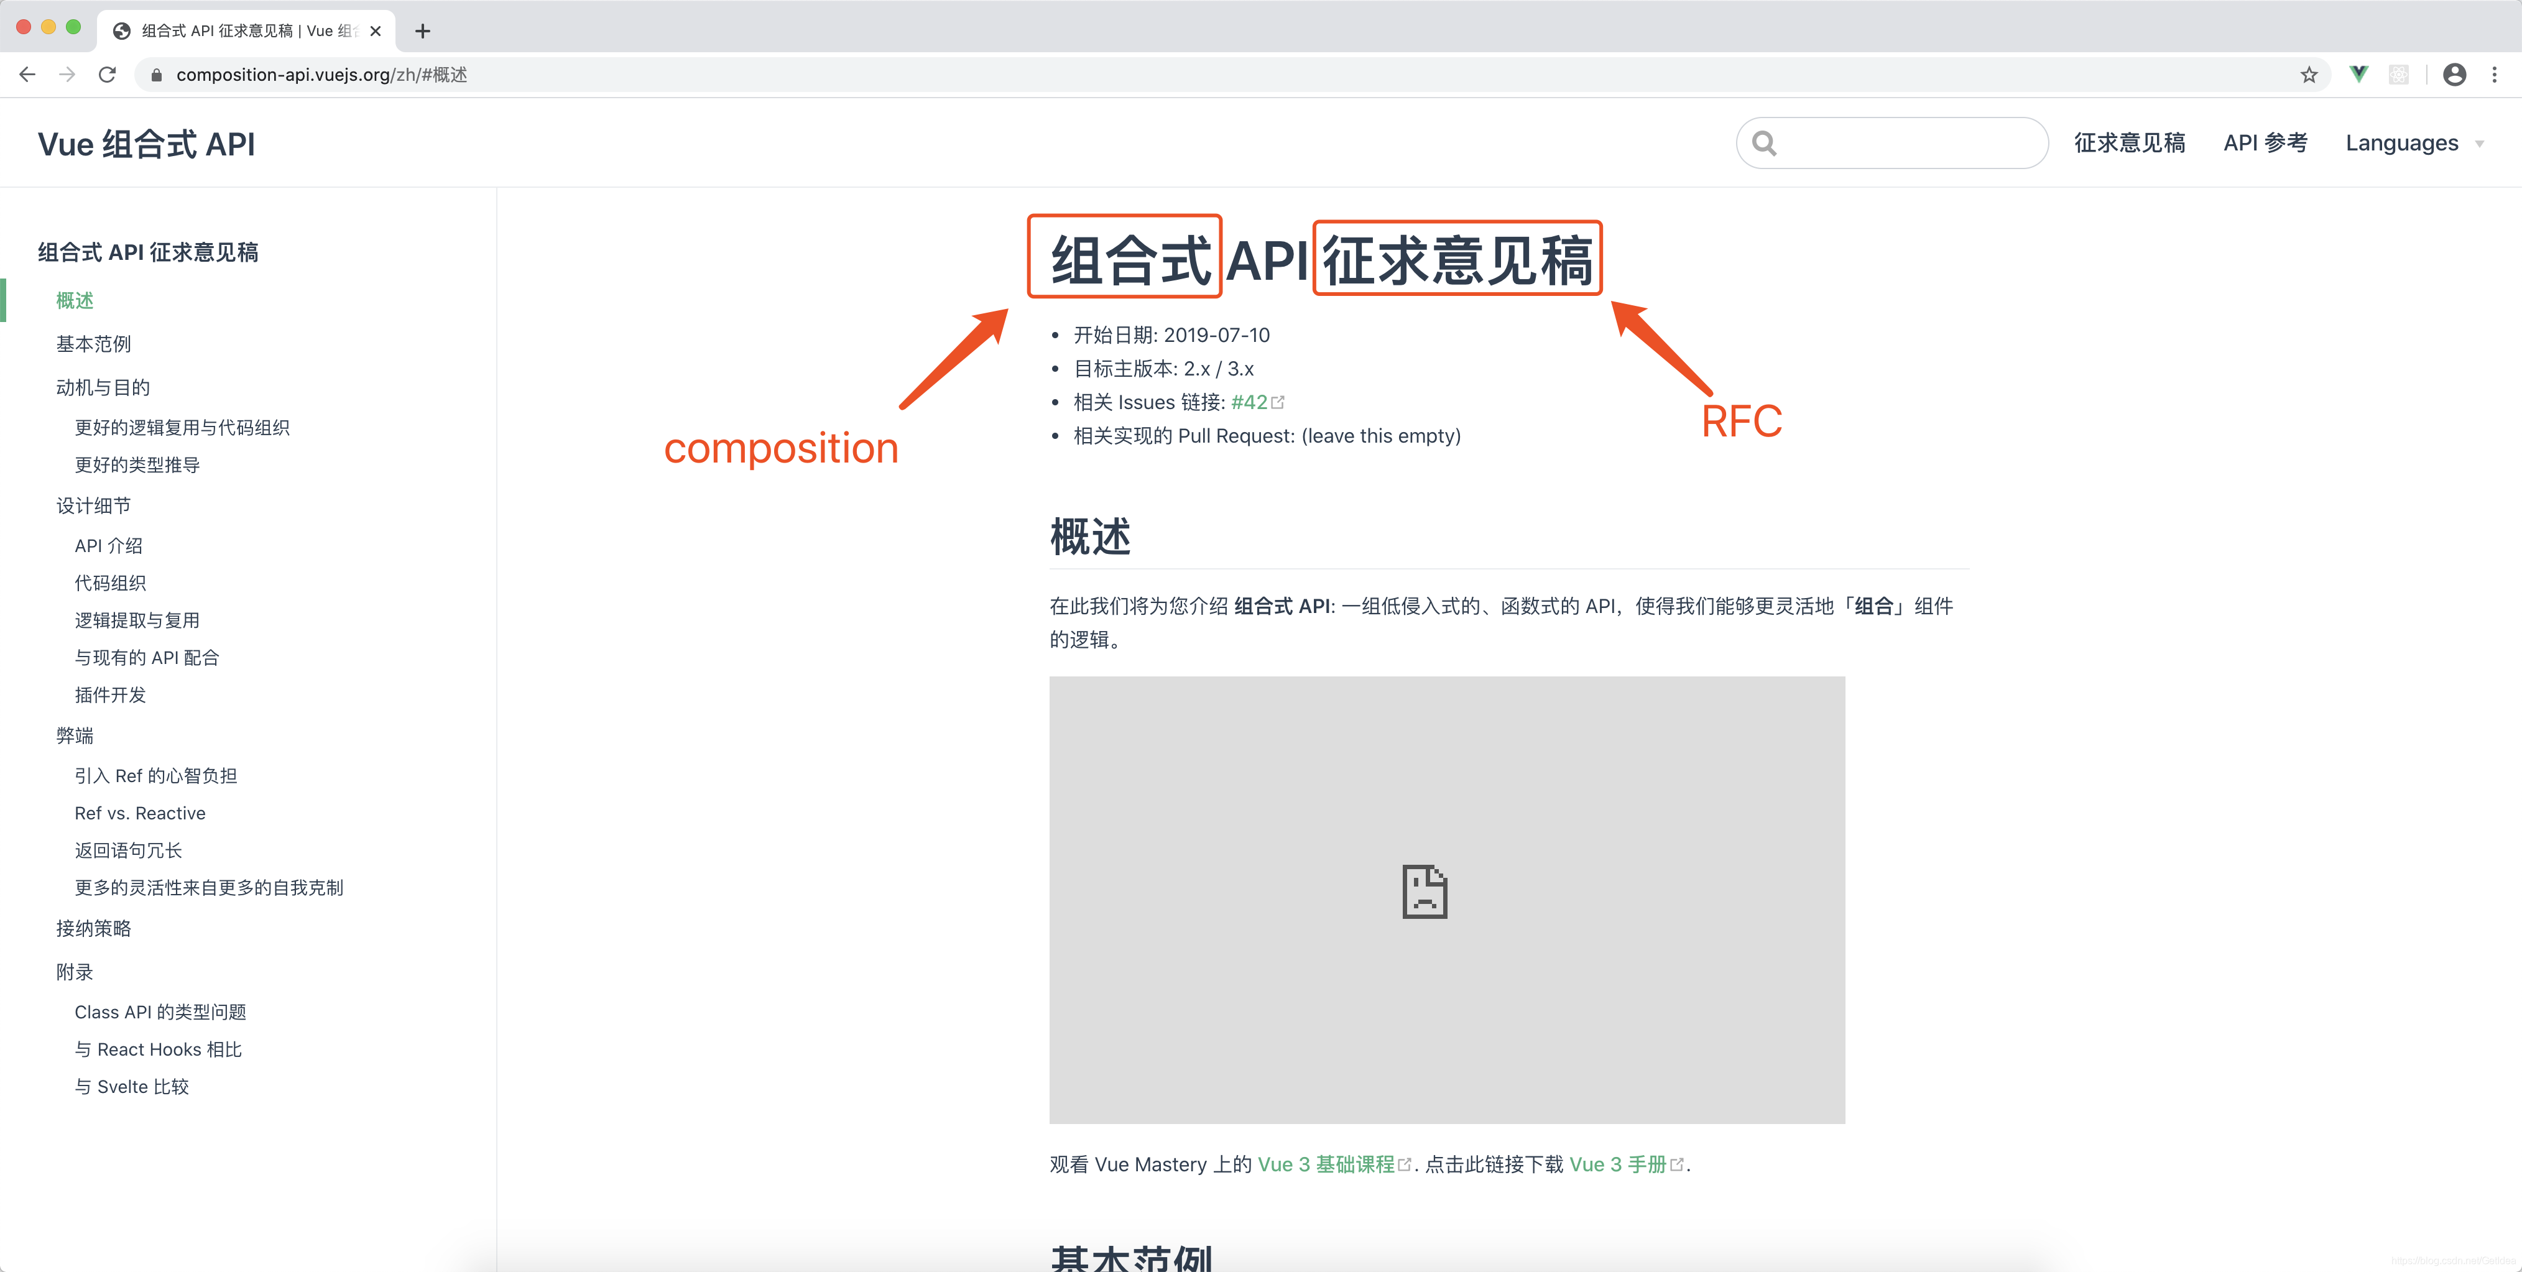The width and height of the screenshot is (2522, 1272).
Task: Bookmark this page with the star icon
Action: (2309, 75)
